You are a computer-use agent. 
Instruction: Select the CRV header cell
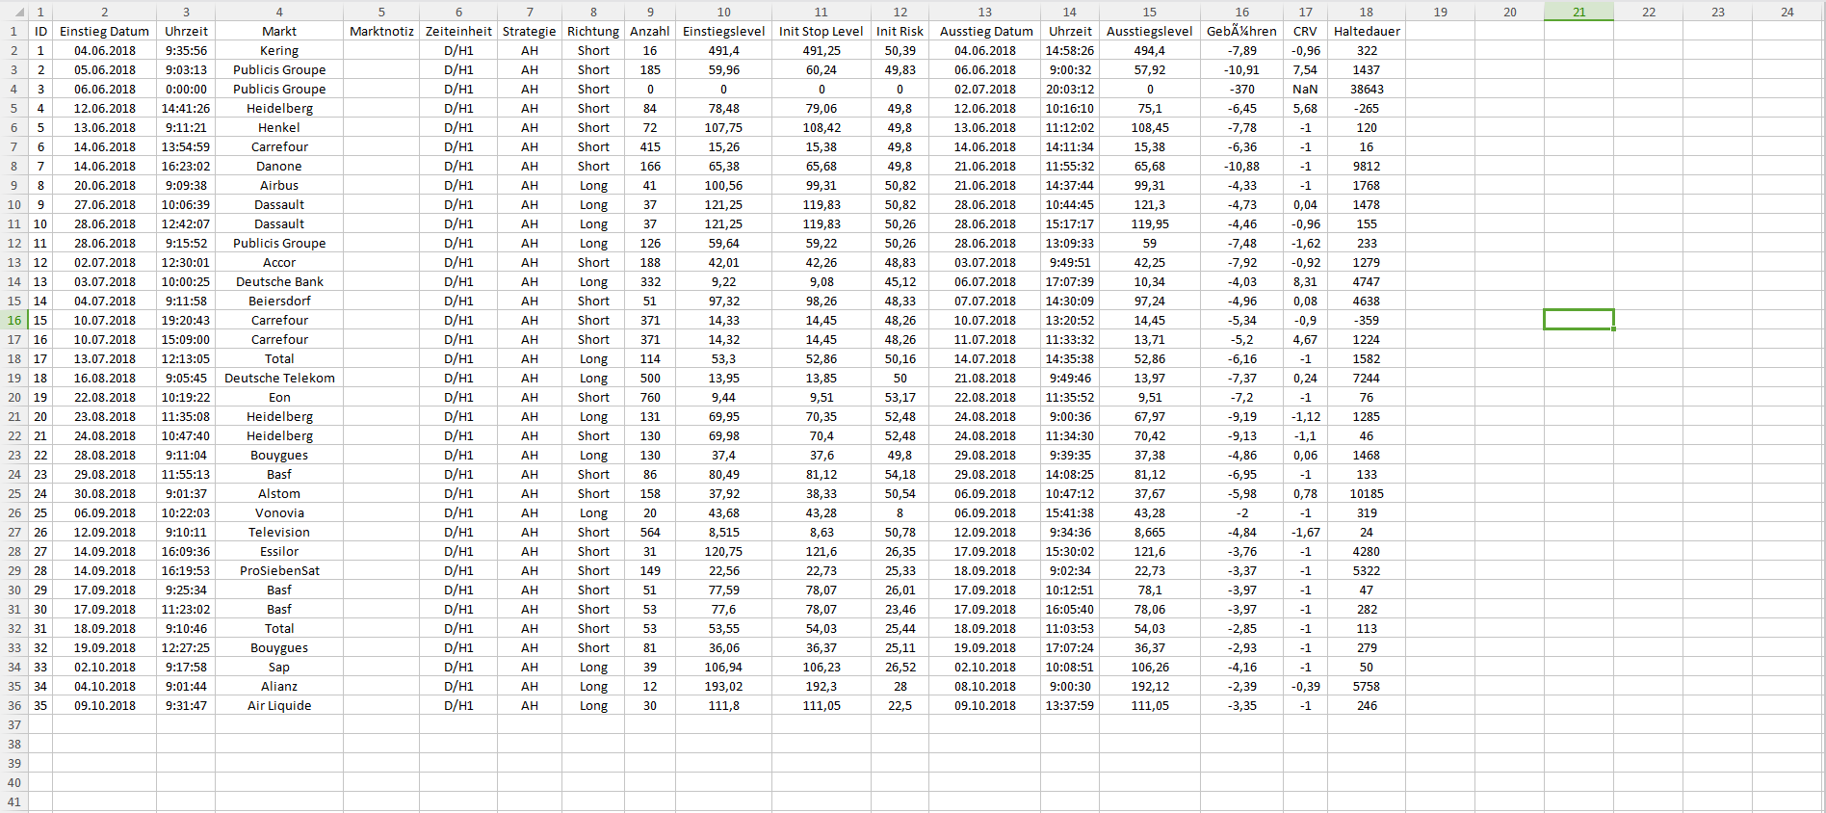1305,31
